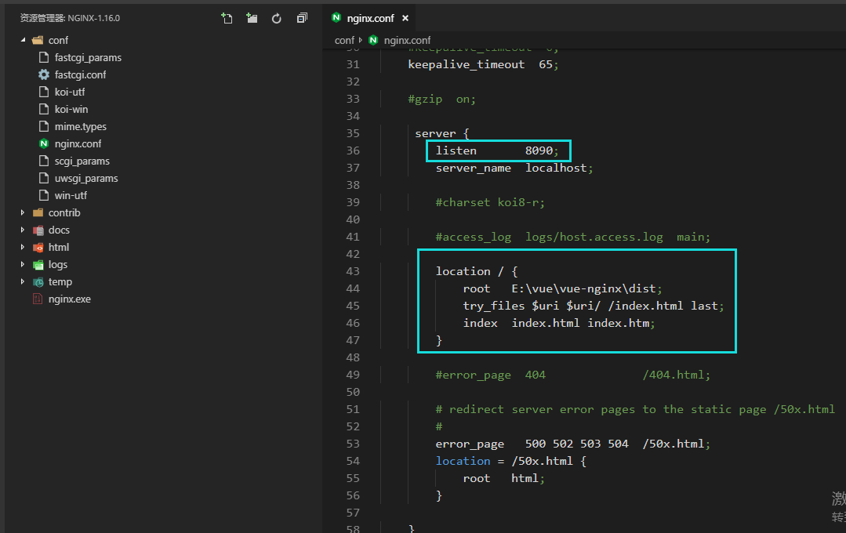Click line number 53 in the gutter
Image resolution: width=846 pixels, height=533 pixels.
pyautogui.click(x=353, y=444)
